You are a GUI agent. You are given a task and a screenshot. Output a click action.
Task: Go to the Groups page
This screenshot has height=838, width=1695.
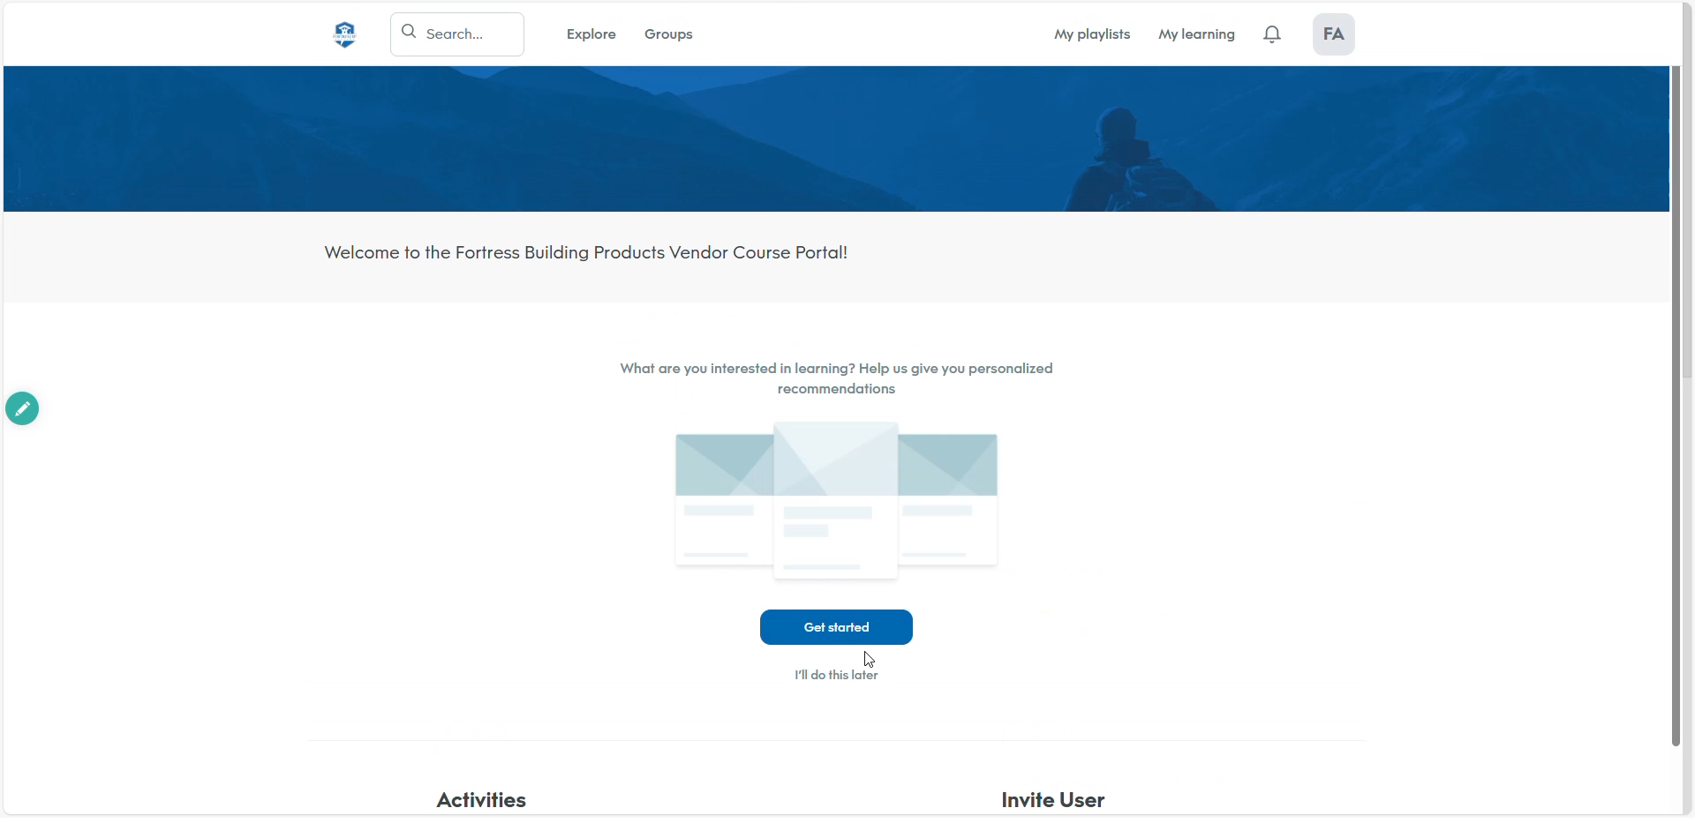pos(667,34)
